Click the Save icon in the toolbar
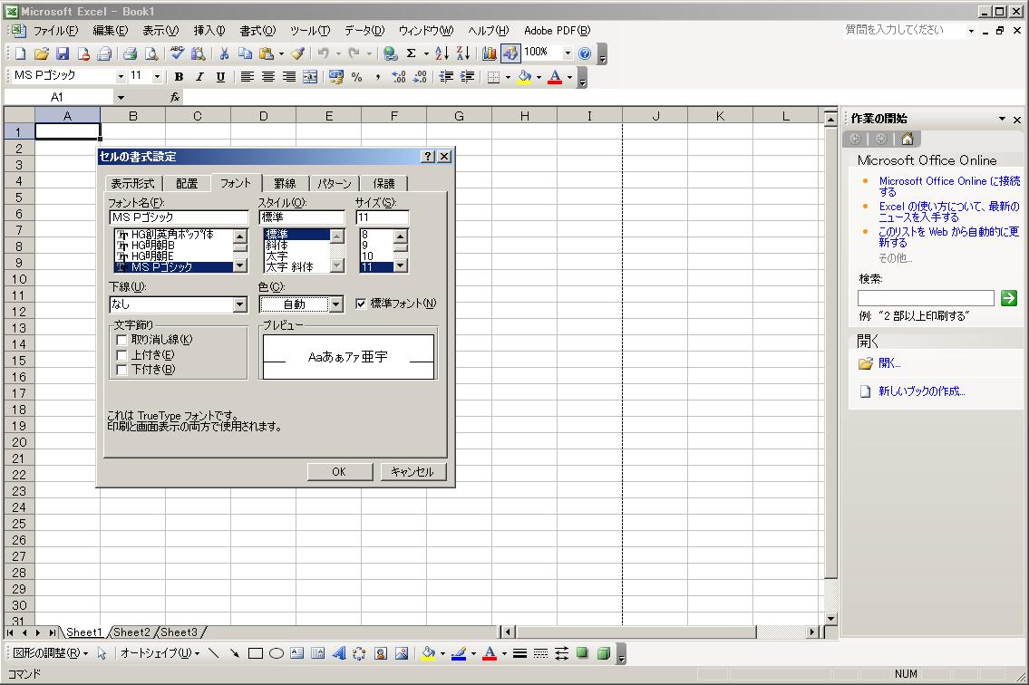Screen dimensions: 1029x685 [63, 53]
